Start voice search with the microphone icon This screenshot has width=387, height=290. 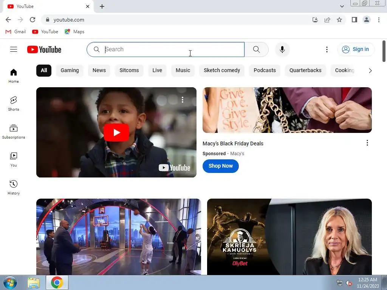282,49
